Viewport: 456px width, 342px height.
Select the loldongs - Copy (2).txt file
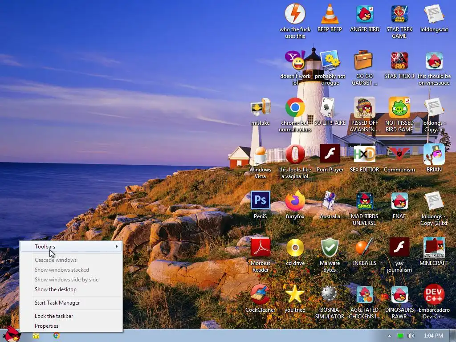pos(434,201)
